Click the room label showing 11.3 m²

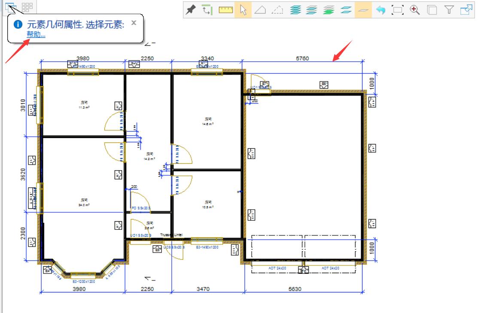pos(84,105)
